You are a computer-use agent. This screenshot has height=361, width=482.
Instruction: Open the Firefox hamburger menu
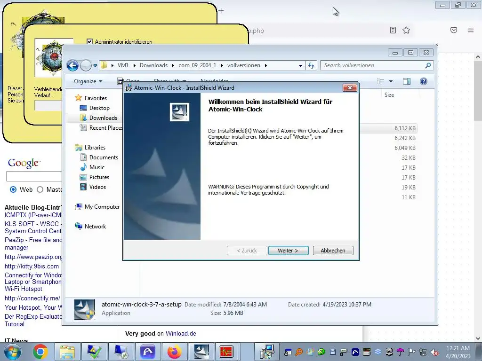[470, 30]
